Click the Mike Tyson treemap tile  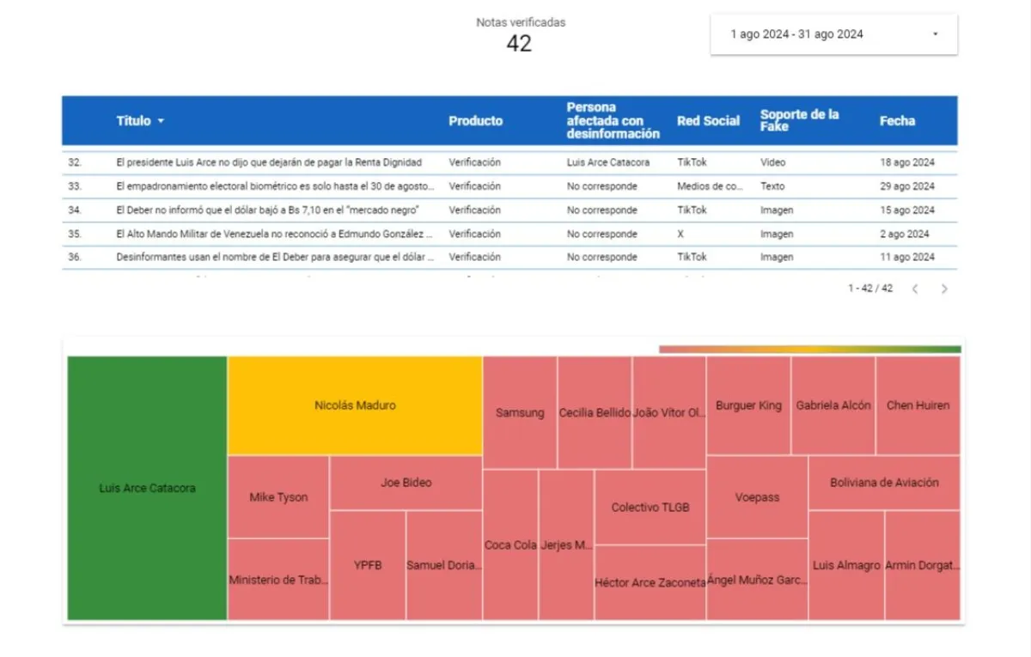278,497
